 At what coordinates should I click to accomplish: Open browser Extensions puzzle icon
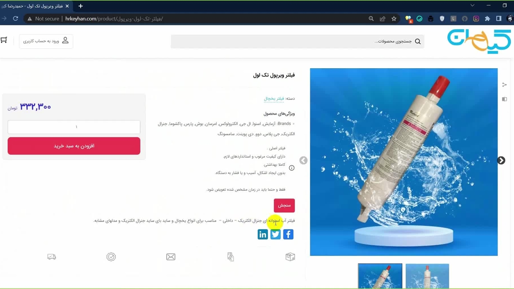point(487,18)
